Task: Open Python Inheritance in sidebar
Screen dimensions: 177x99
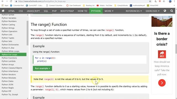Action: pos(10,71)
